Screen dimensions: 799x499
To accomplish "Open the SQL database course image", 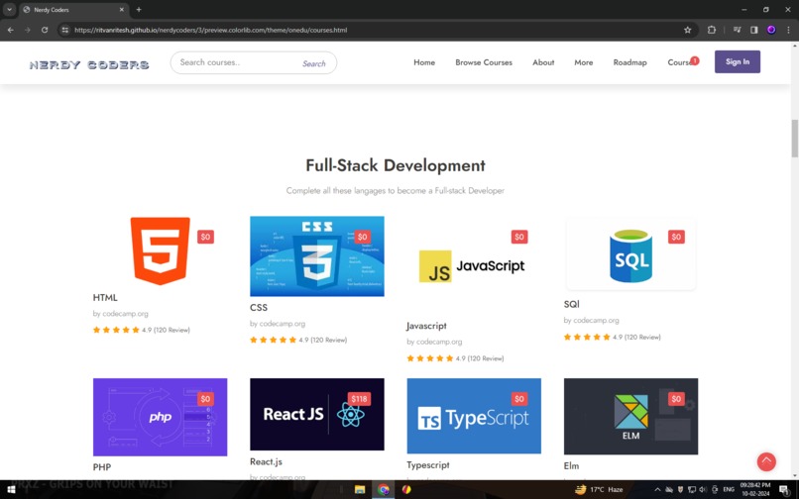I will (x=630, y=255).
